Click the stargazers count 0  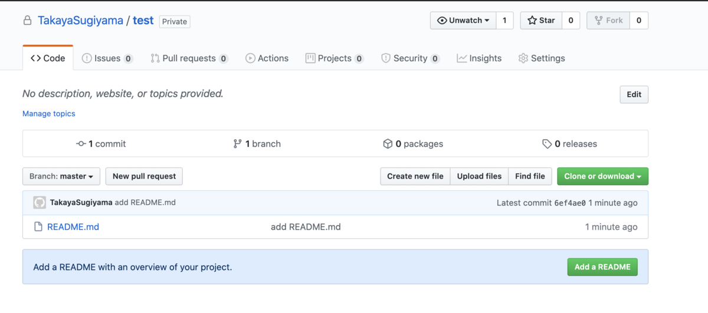click(x=571, y=20)
